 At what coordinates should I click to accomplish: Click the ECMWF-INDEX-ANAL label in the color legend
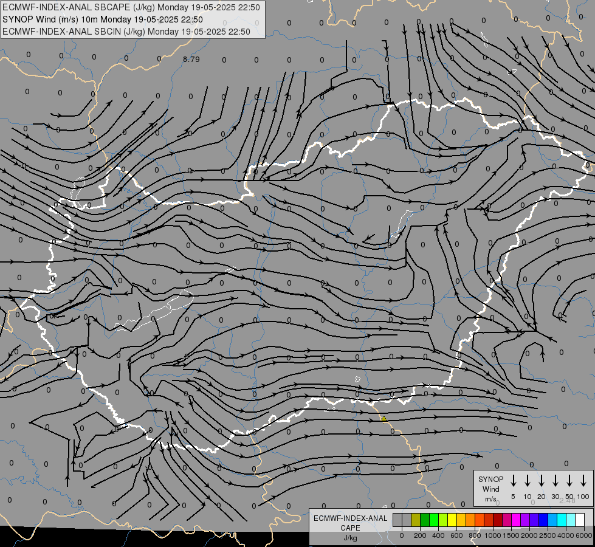[x=350, y=518]
